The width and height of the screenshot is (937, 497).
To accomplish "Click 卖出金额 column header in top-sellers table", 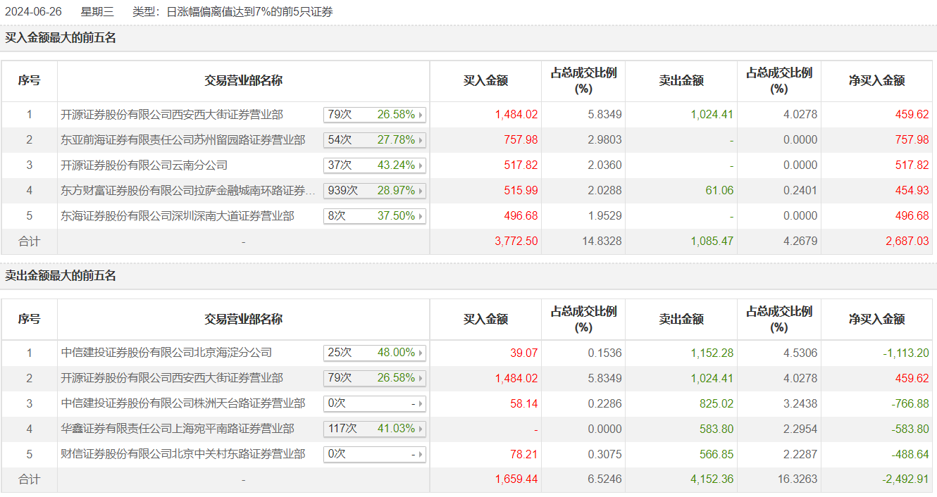I will (x=681, y=319).
